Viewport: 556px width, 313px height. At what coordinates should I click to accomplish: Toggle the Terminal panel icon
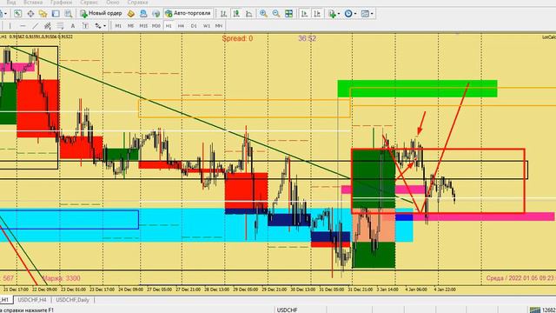(56, 14)
